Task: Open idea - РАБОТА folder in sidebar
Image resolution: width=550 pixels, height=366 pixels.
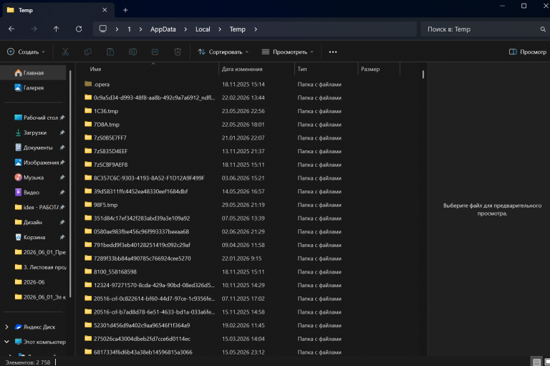Action: [x=35, y=208]
